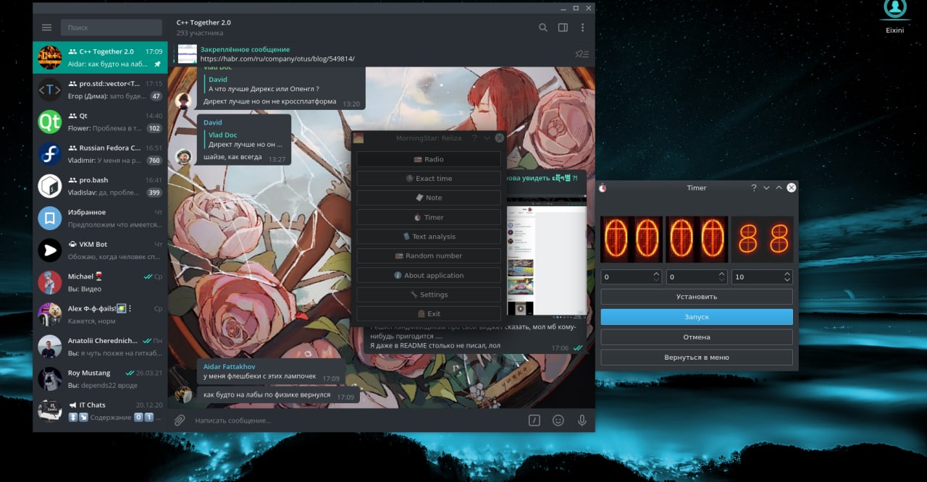Click the down chevron in Timer titlebar
Screen dimensions: 927x482
click(766, 187)
